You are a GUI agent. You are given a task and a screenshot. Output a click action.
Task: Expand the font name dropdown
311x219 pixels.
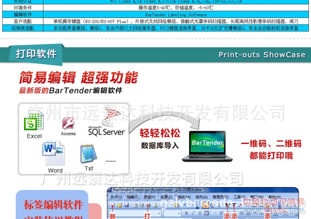tap(159, 214)
